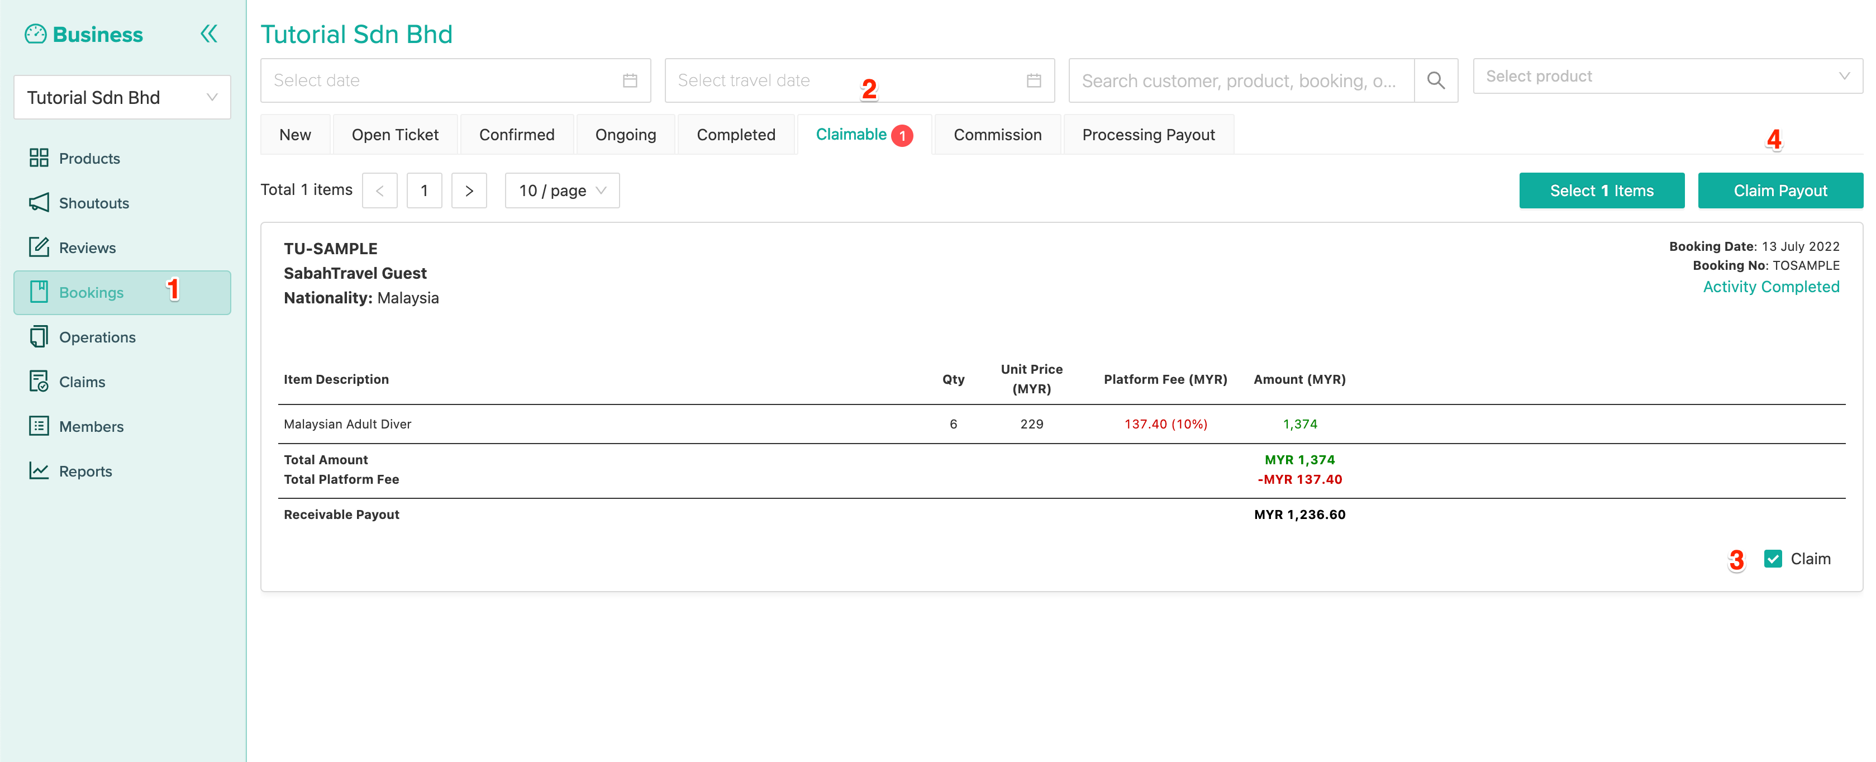Go to Reviews in sidebar

click(87, 247)
